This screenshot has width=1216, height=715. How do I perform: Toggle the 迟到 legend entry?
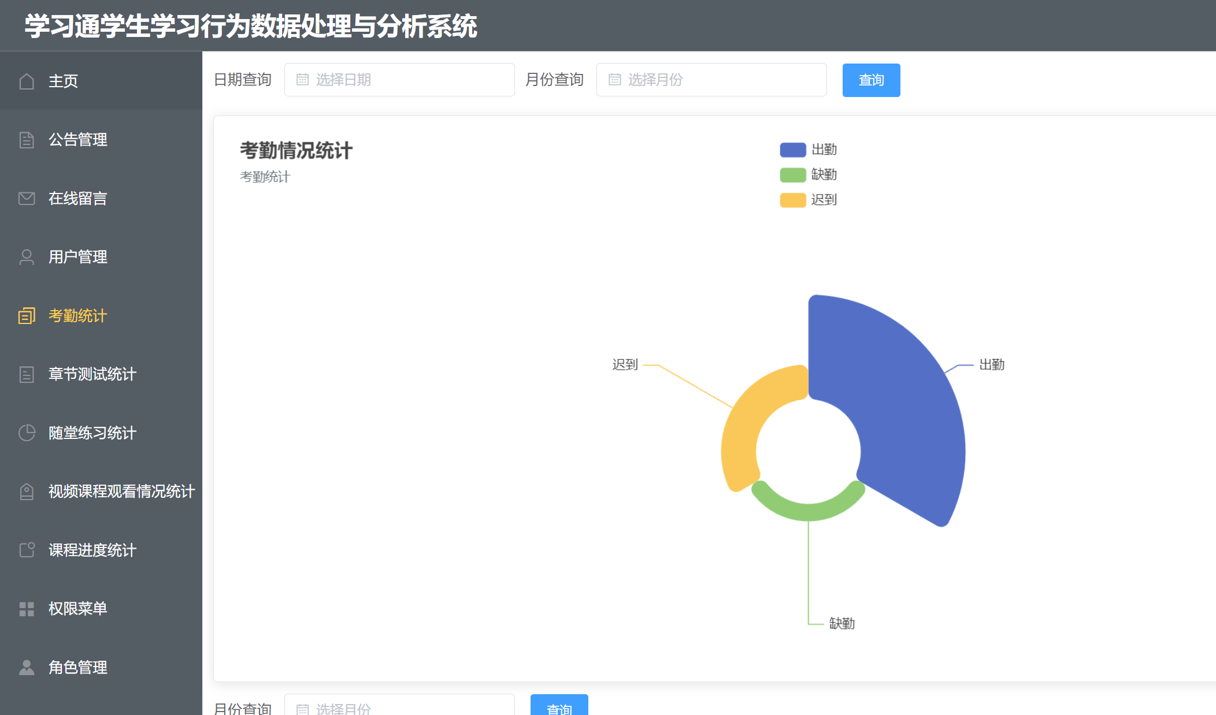(808, 200)
